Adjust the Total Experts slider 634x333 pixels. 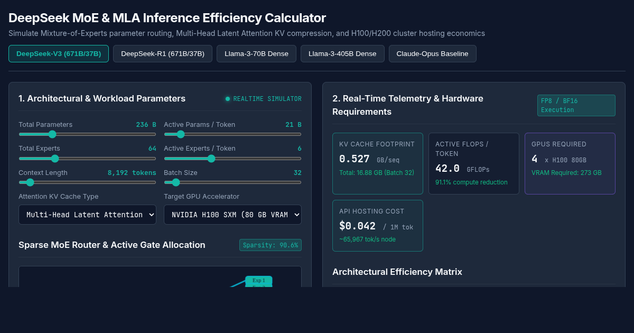pyautogui.click(x=87, y=158)
